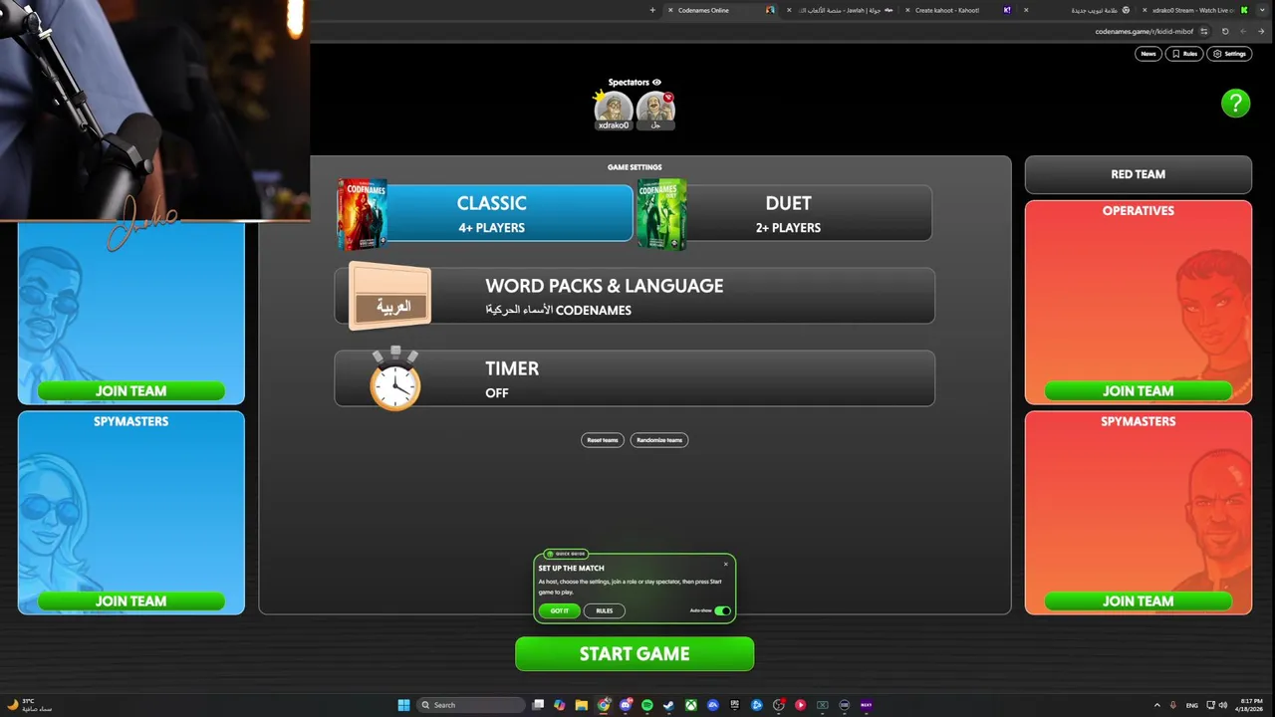
Task: Open the Xbox app from the taskbar
Action: [691, 705]
